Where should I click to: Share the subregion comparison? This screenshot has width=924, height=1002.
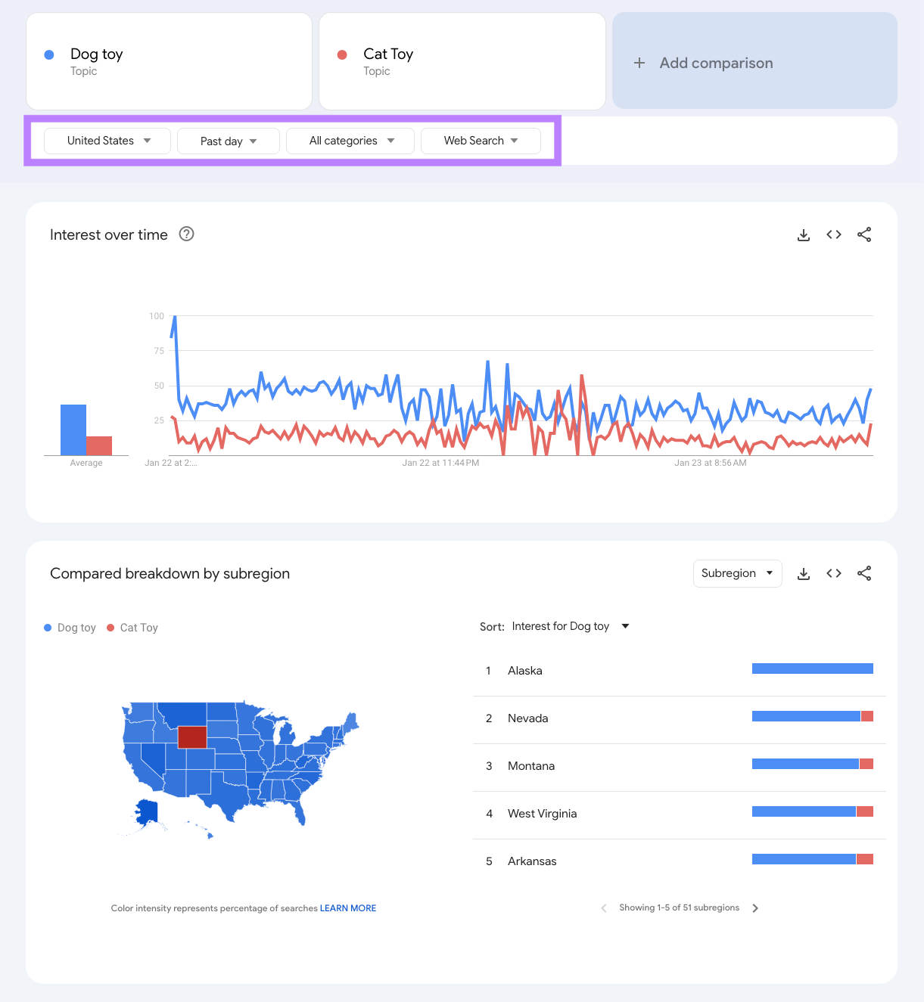pyautogui.click(x=864, y=573)
